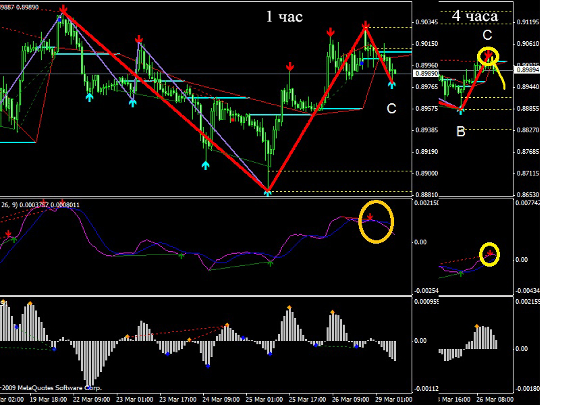583x405 pixels.
Task: Click the 0.89385 price level label
Action: click(x=426, y=130)
